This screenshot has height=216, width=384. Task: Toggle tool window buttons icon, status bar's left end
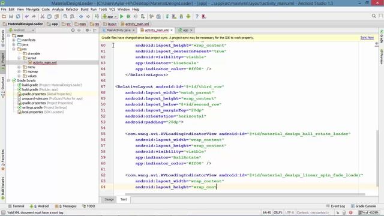(3, 212)
